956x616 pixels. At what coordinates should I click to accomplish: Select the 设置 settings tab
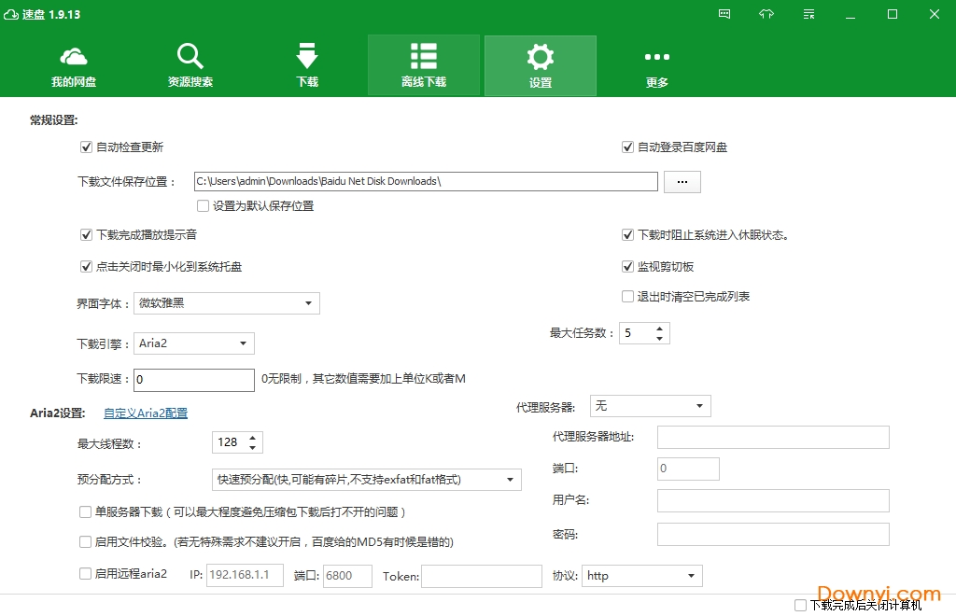[x=540, y=65]
